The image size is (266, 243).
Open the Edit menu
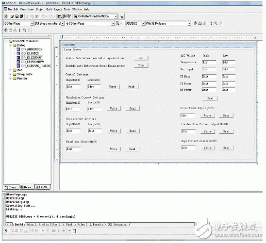click(16, 9)
